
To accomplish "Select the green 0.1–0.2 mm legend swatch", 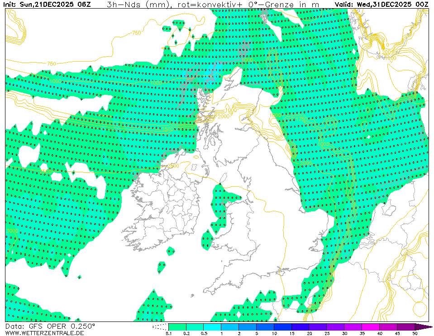I will point(177,326).
